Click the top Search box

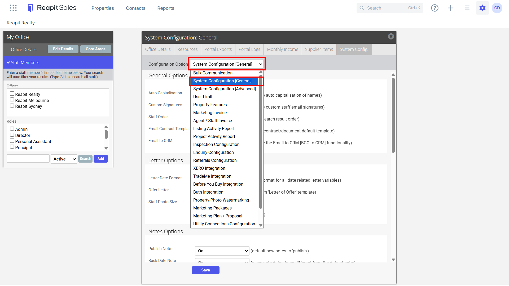pos(389,8)
